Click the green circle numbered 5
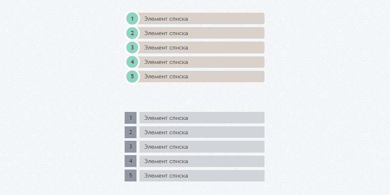Screen dimensions: 390x195 132,76
